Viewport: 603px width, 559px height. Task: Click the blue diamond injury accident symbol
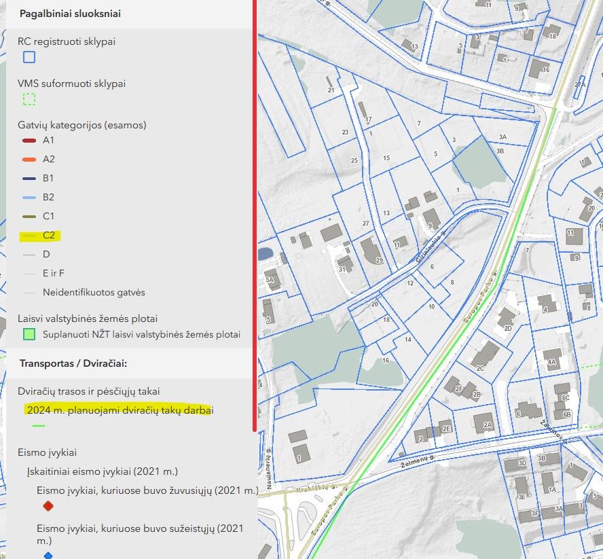(x=48, y=556)
